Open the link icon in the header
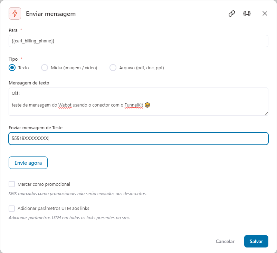 click(232, 13)
